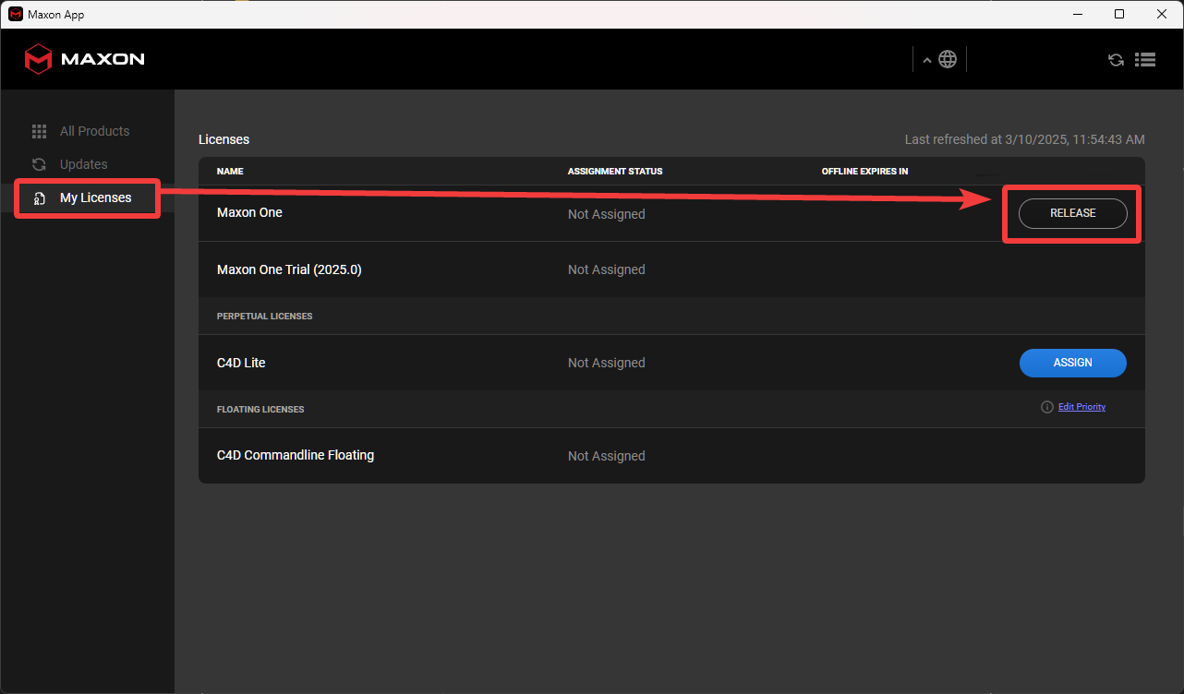Click the FLOATING LICENSES section heading

[260, 409]
